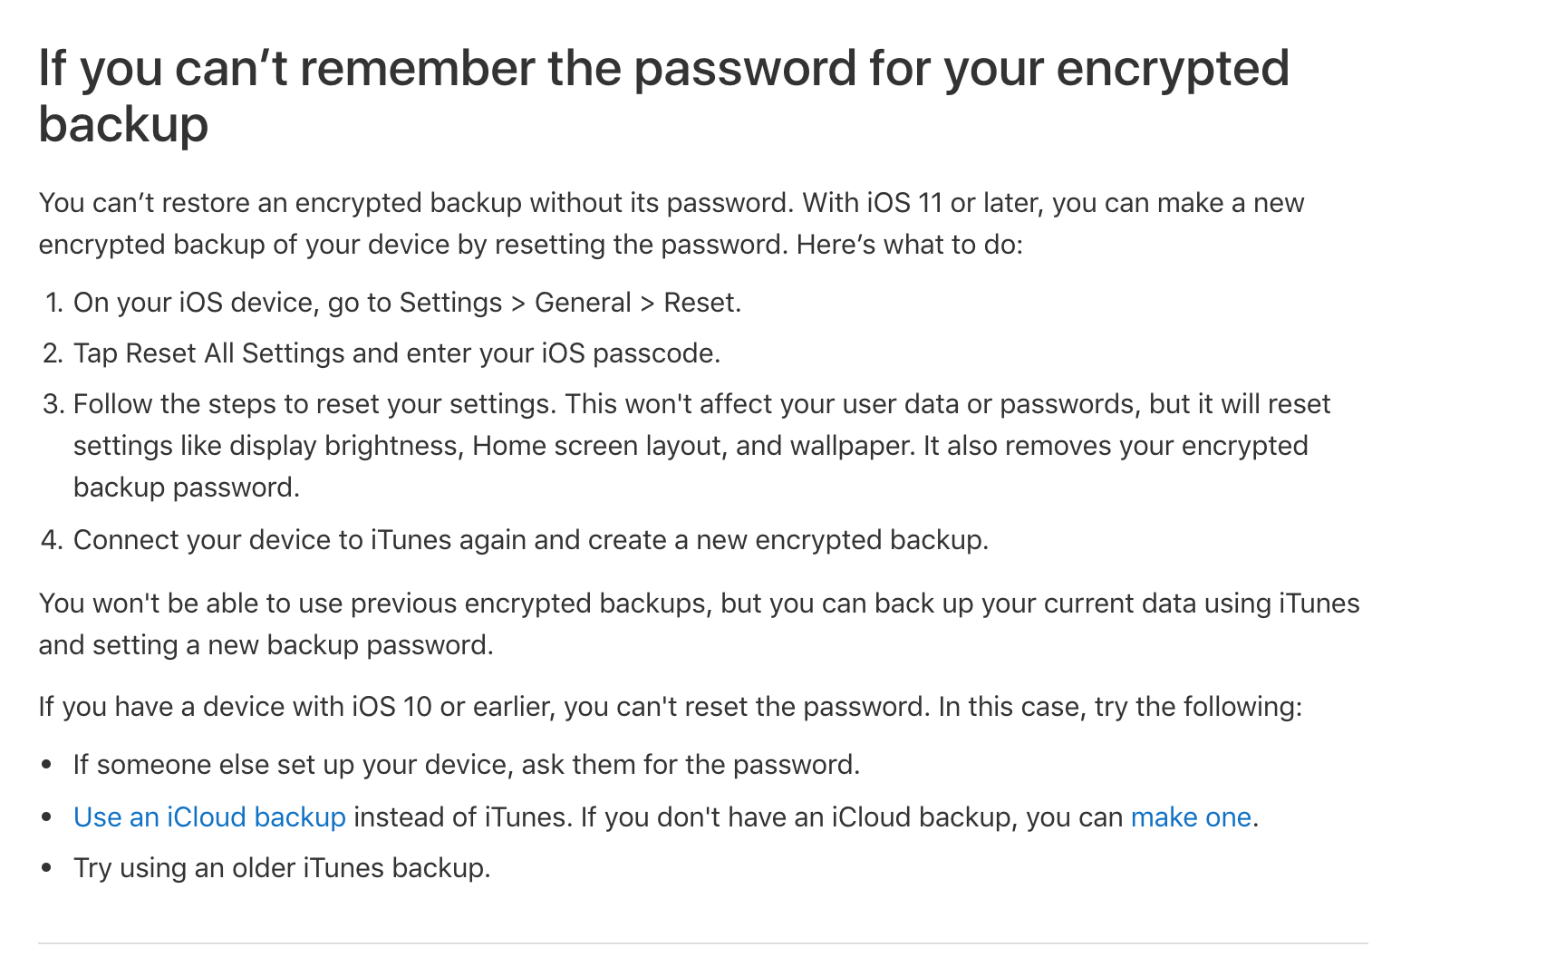The image size is (1546, 966).
Task: Follow the "make one" link
Action: [x=1191, y=817]
